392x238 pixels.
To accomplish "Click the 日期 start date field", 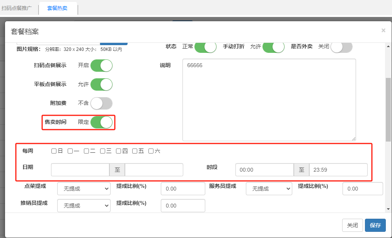I will [x=80, y=170].
